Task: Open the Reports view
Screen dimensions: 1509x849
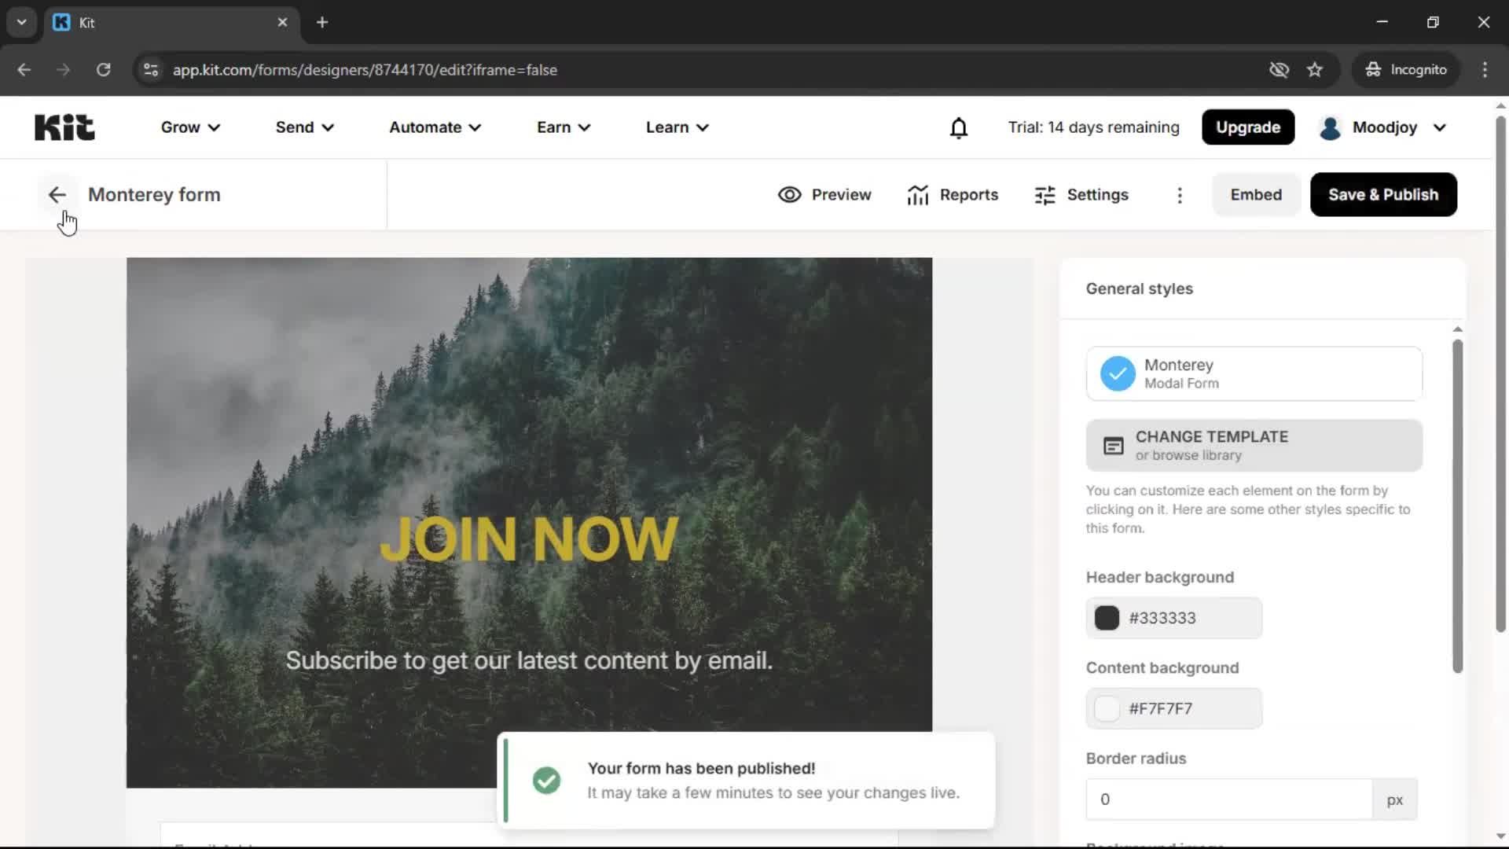Action: 953,194
